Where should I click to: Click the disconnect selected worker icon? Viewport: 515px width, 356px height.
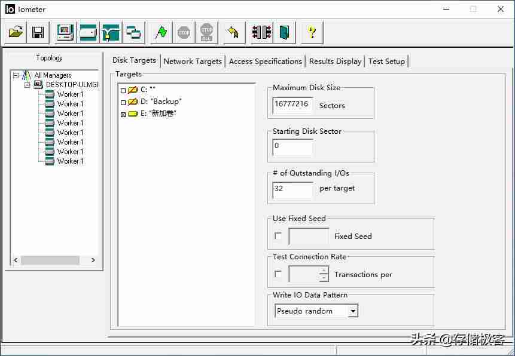[261, 32]
